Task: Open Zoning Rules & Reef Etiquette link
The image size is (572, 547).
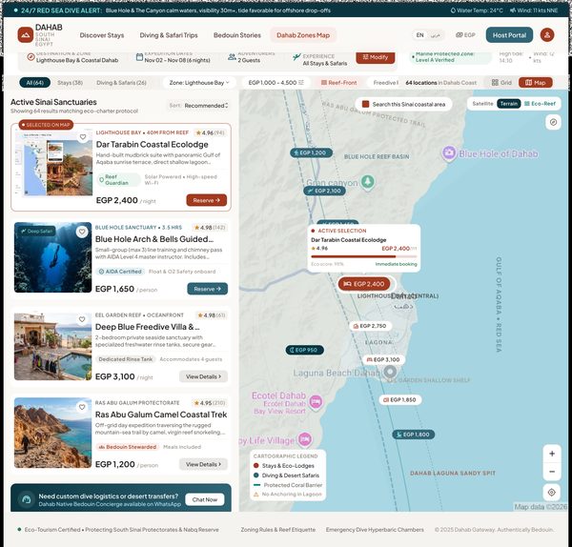Action: pos(278,530)
